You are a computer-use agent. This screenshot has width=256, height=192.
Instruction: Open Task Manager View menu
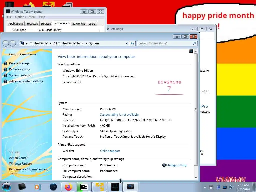(x=32, y=17)
